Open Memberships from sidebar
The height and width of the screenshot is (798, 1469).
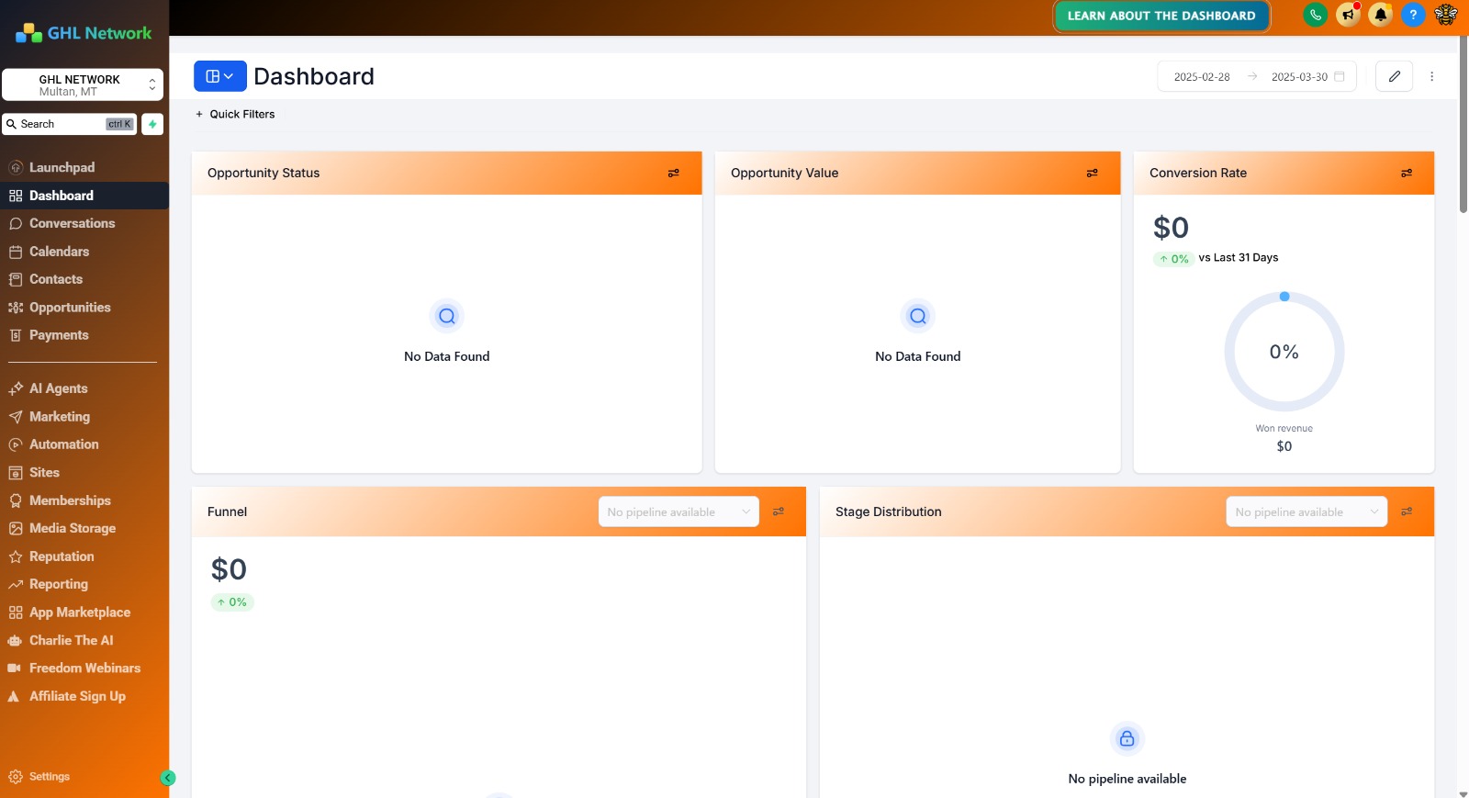(84, 500)
